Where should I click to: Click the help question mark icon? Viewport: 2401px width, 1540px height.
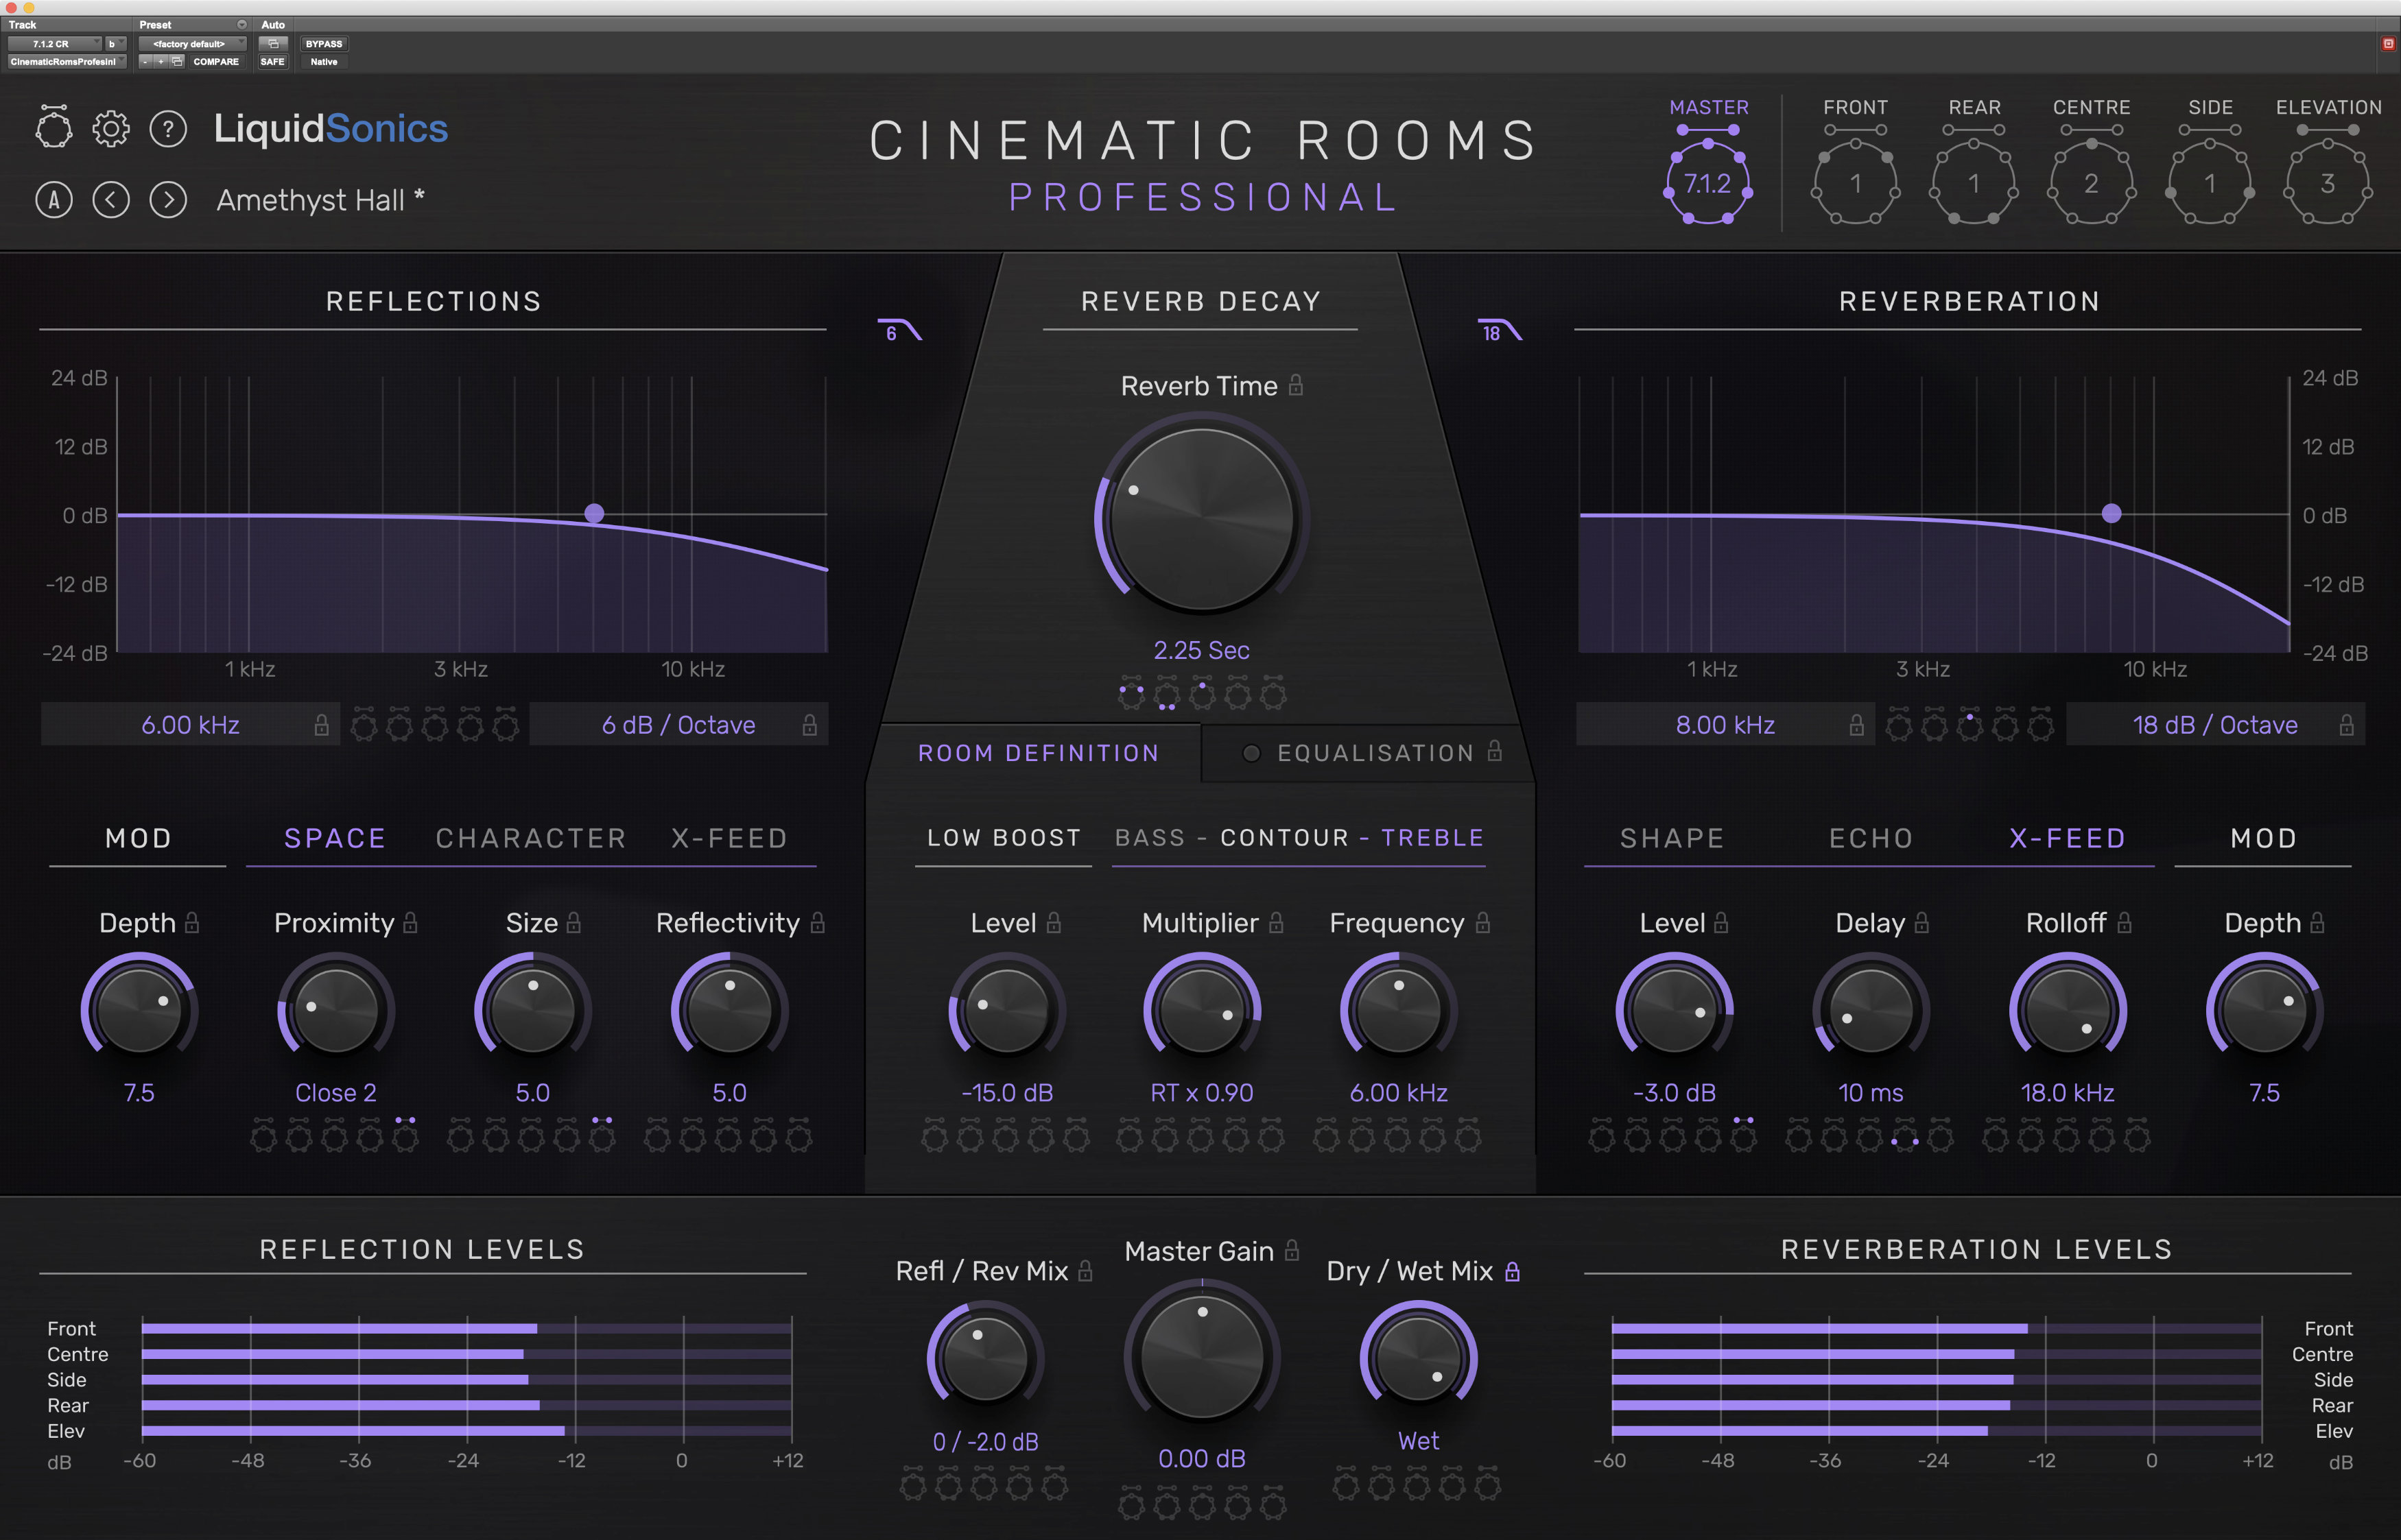coord(168,128)
